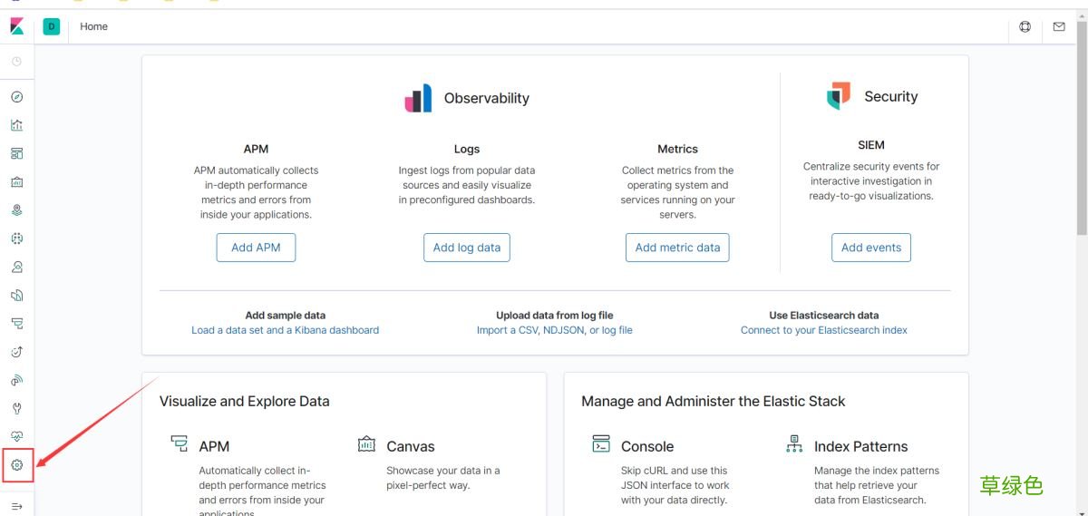This screenshot has height=516, width=1088.
Task: Click the Console feature icon
Action: pos(601,444)
